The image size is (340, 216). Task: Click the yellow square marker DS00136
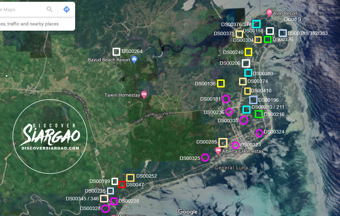point(221,84)
